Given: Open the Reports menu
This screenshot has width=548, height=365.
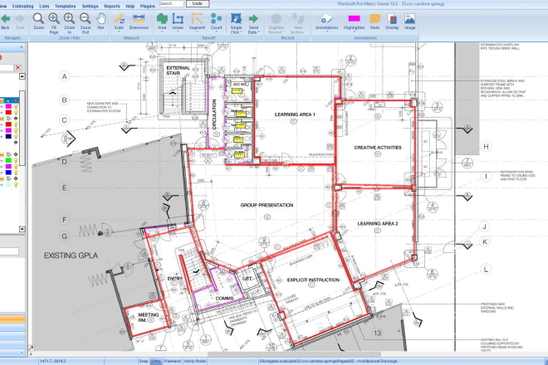Looking at the screenshot, I should (x=112, y=7).
